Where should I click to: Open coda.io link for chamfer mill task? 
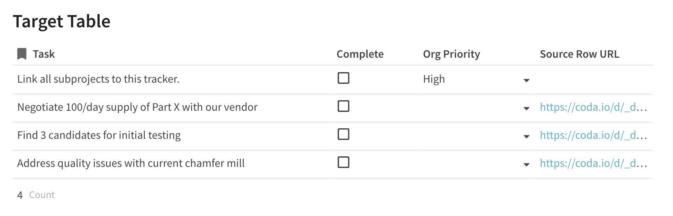593,163
